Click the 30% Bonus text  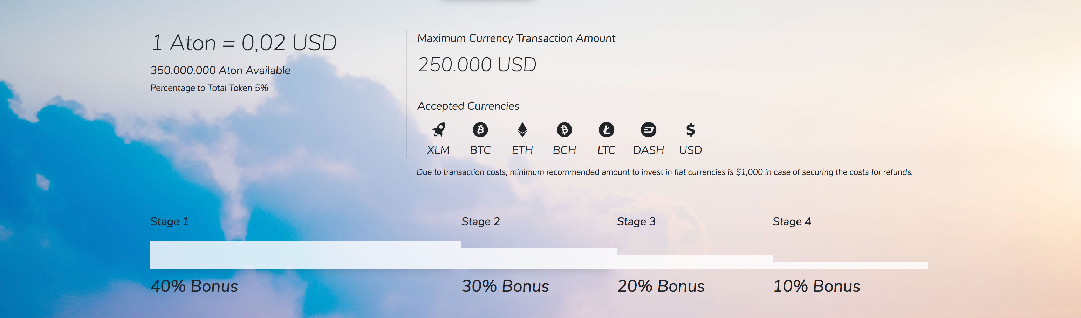[x=505, y=286]
